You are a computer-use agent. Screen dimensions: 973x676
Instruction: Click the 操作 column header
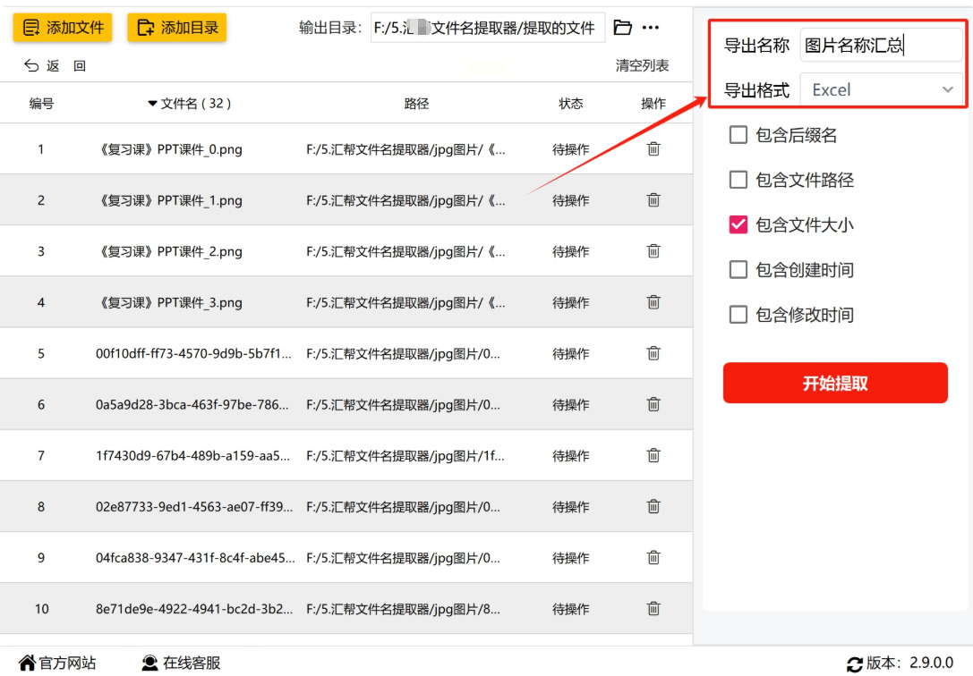pyautogui.click(x=653, y=104)
